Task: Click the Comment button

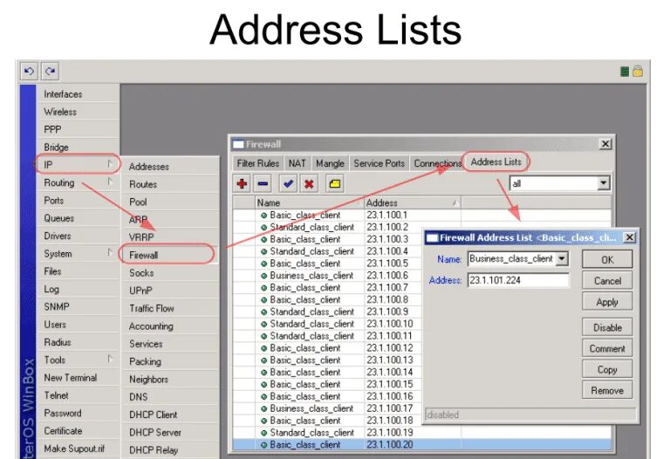Action: point(607,349)
